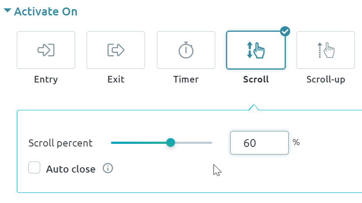Enable the Auto close checkbox
Image resolution: width=362 pixels, height=203 pixels.
pos(34,168)
